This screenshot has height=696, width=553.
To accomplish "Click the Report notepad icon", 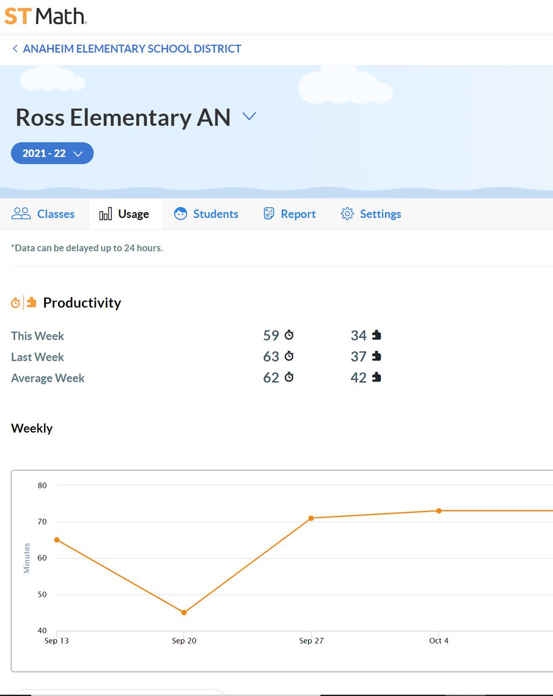I will pyautogui.click(x=268, y=213).
